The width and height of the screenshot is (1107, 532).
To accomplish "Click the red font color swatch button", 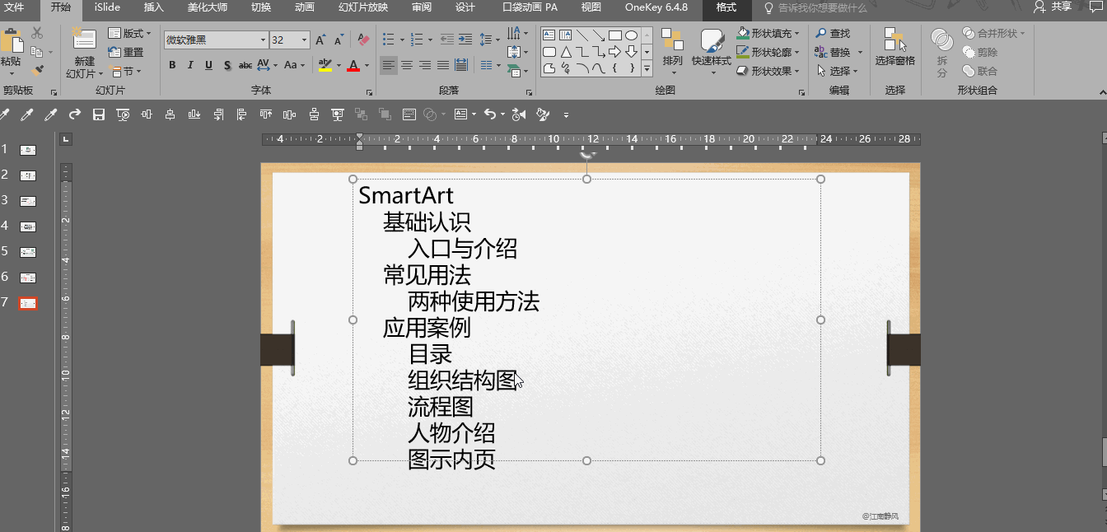I will point(353,65).
